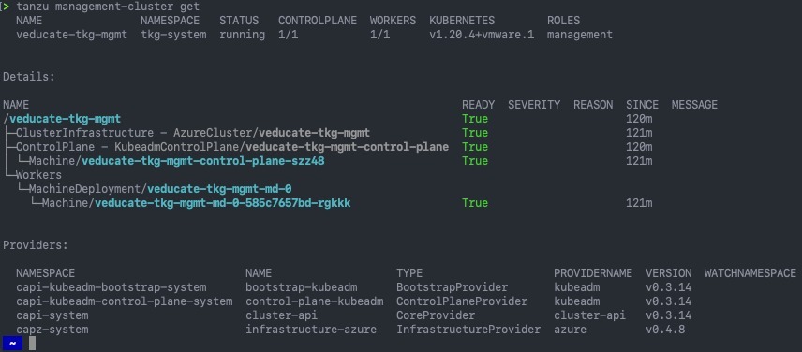This screenshot has height=352, width=802.
Task: Click the "MESSAGE" column header
Action: point(694,105)
